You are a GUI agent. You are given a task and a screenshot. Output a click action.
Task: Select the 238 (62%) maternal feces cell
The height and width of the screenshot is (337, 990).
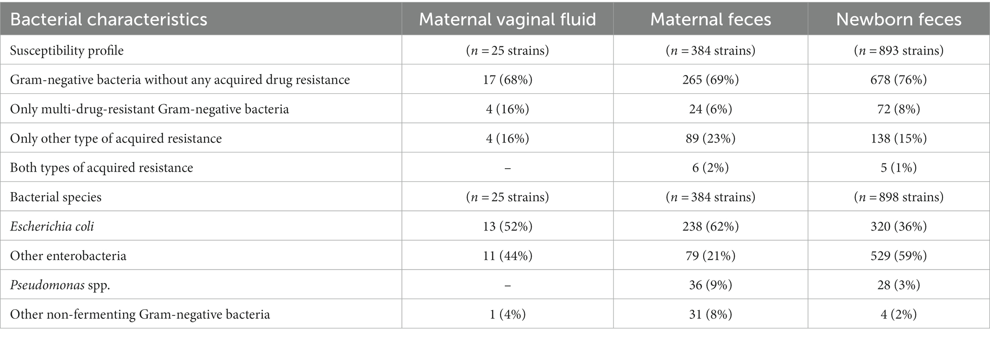711,226
